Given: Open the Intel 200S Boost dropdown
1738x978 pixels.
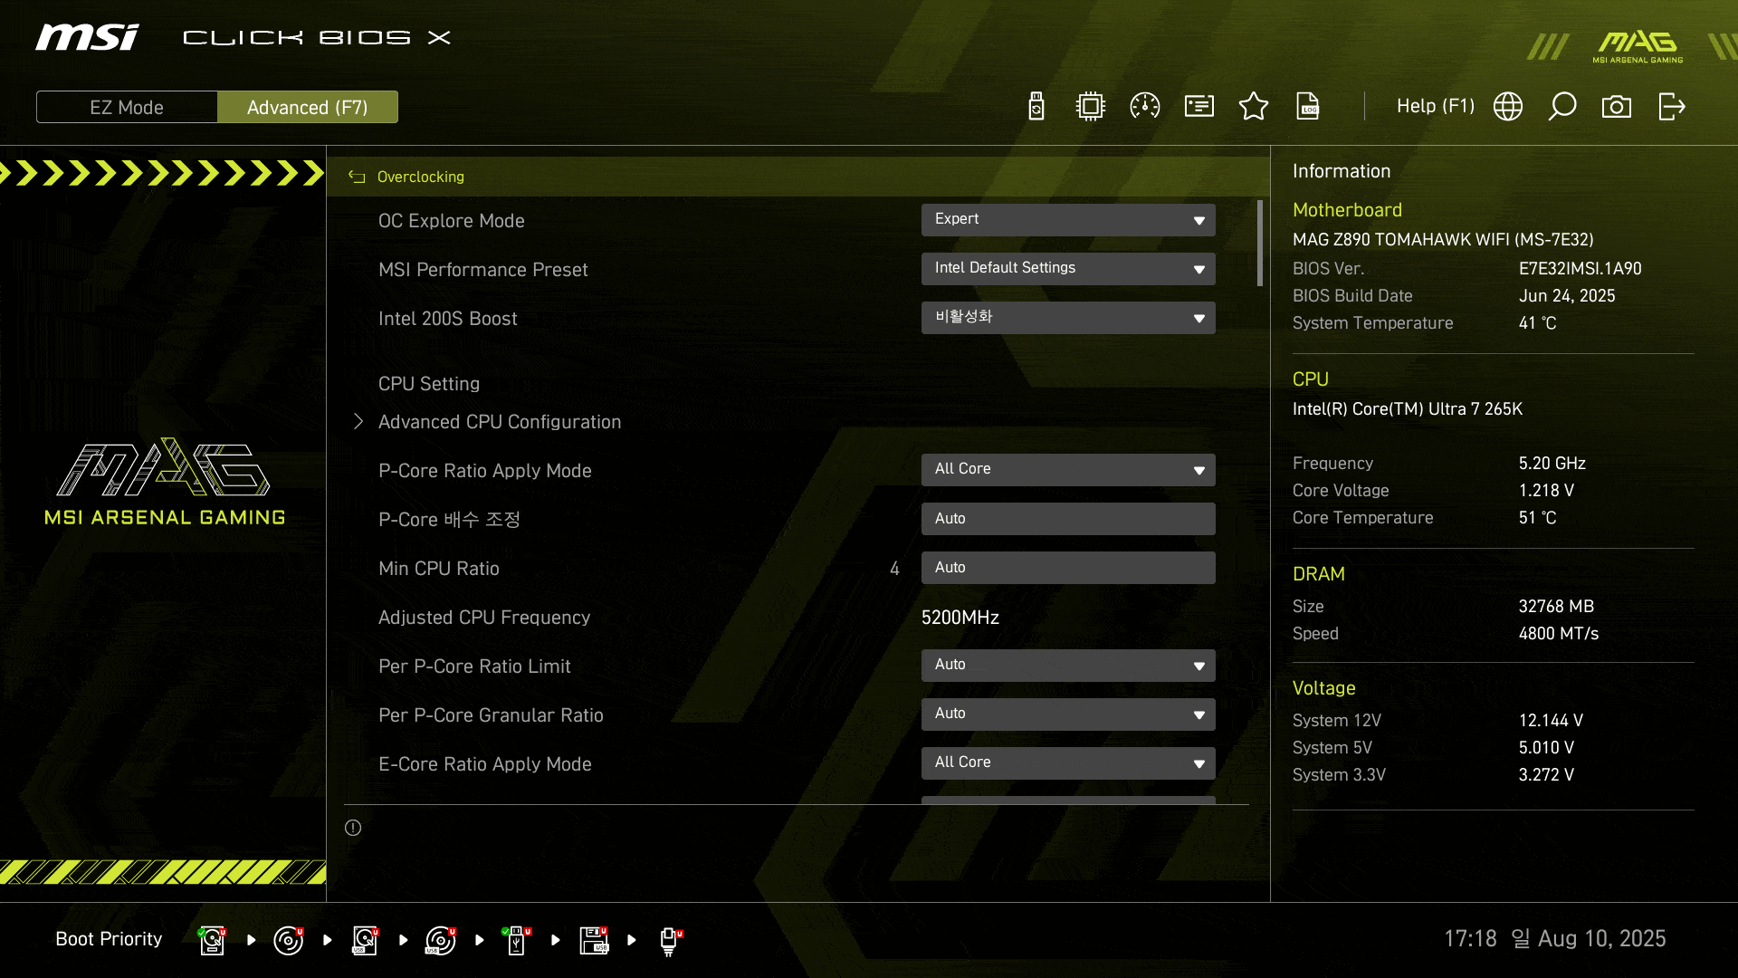Looking at the screenshot, I should coord(1068,318).
